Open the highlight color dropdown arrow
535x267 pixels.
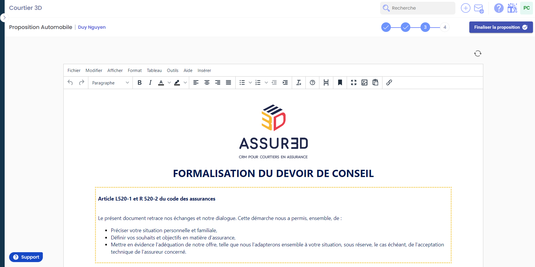[x=185, y=83]
